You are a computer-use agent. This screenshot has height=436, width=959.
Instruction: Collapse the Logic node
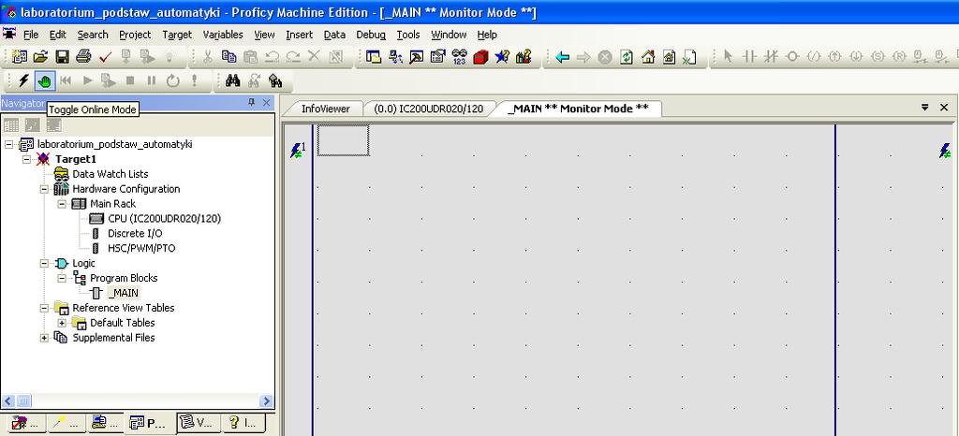click(x=44, y=264)
